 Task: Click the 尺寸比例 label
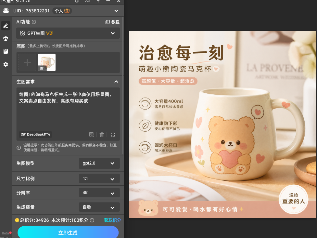[x=25, y=179]
